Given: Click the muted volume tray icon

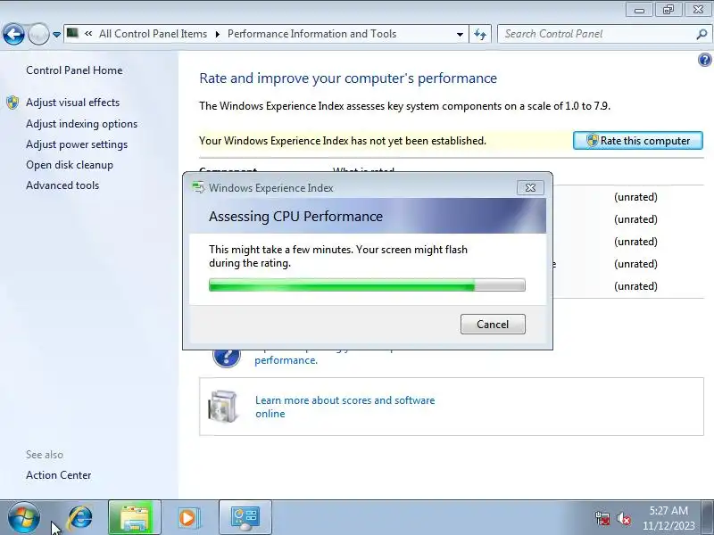Looking at the screenshot, I should (623, 518).
